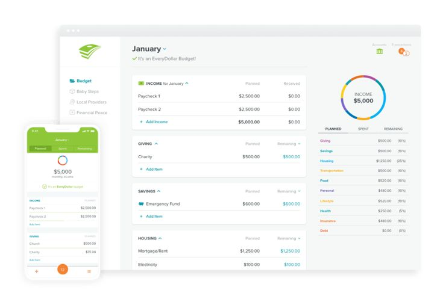Switch to the Planned tab

(333, 129)
